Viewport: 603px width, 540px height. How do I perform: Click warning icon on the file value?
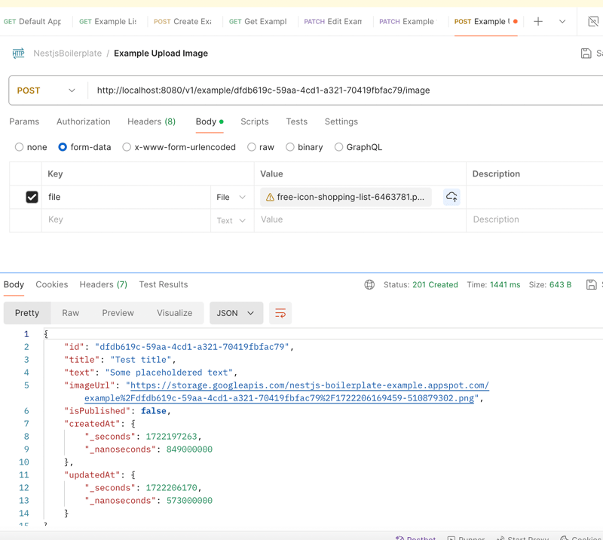[x=270, y=198]
